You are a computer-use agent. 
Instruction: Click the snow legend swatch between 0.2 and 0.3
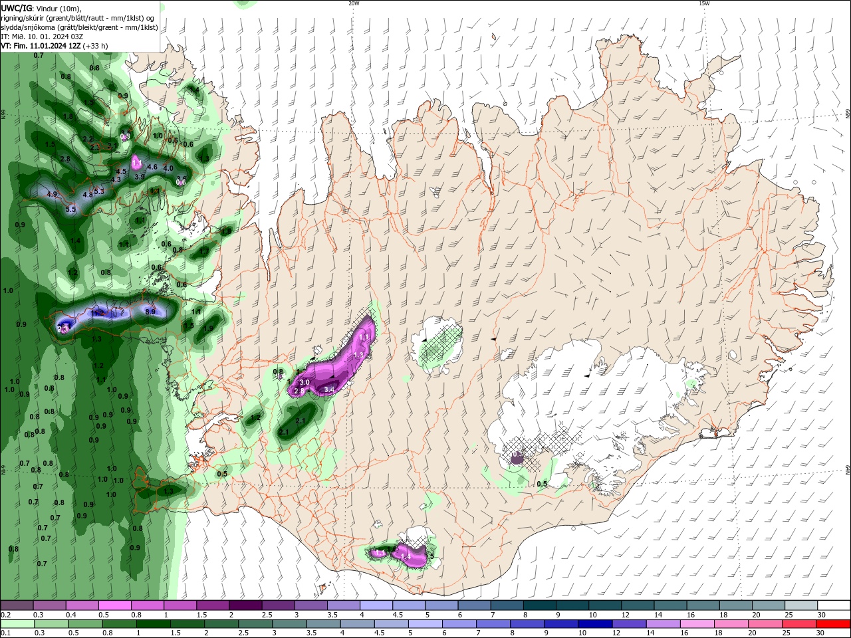[17, 605]
